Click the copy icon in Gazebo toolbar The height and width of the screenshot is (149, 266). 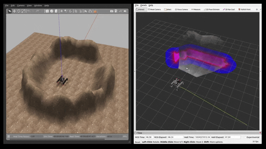76,11
